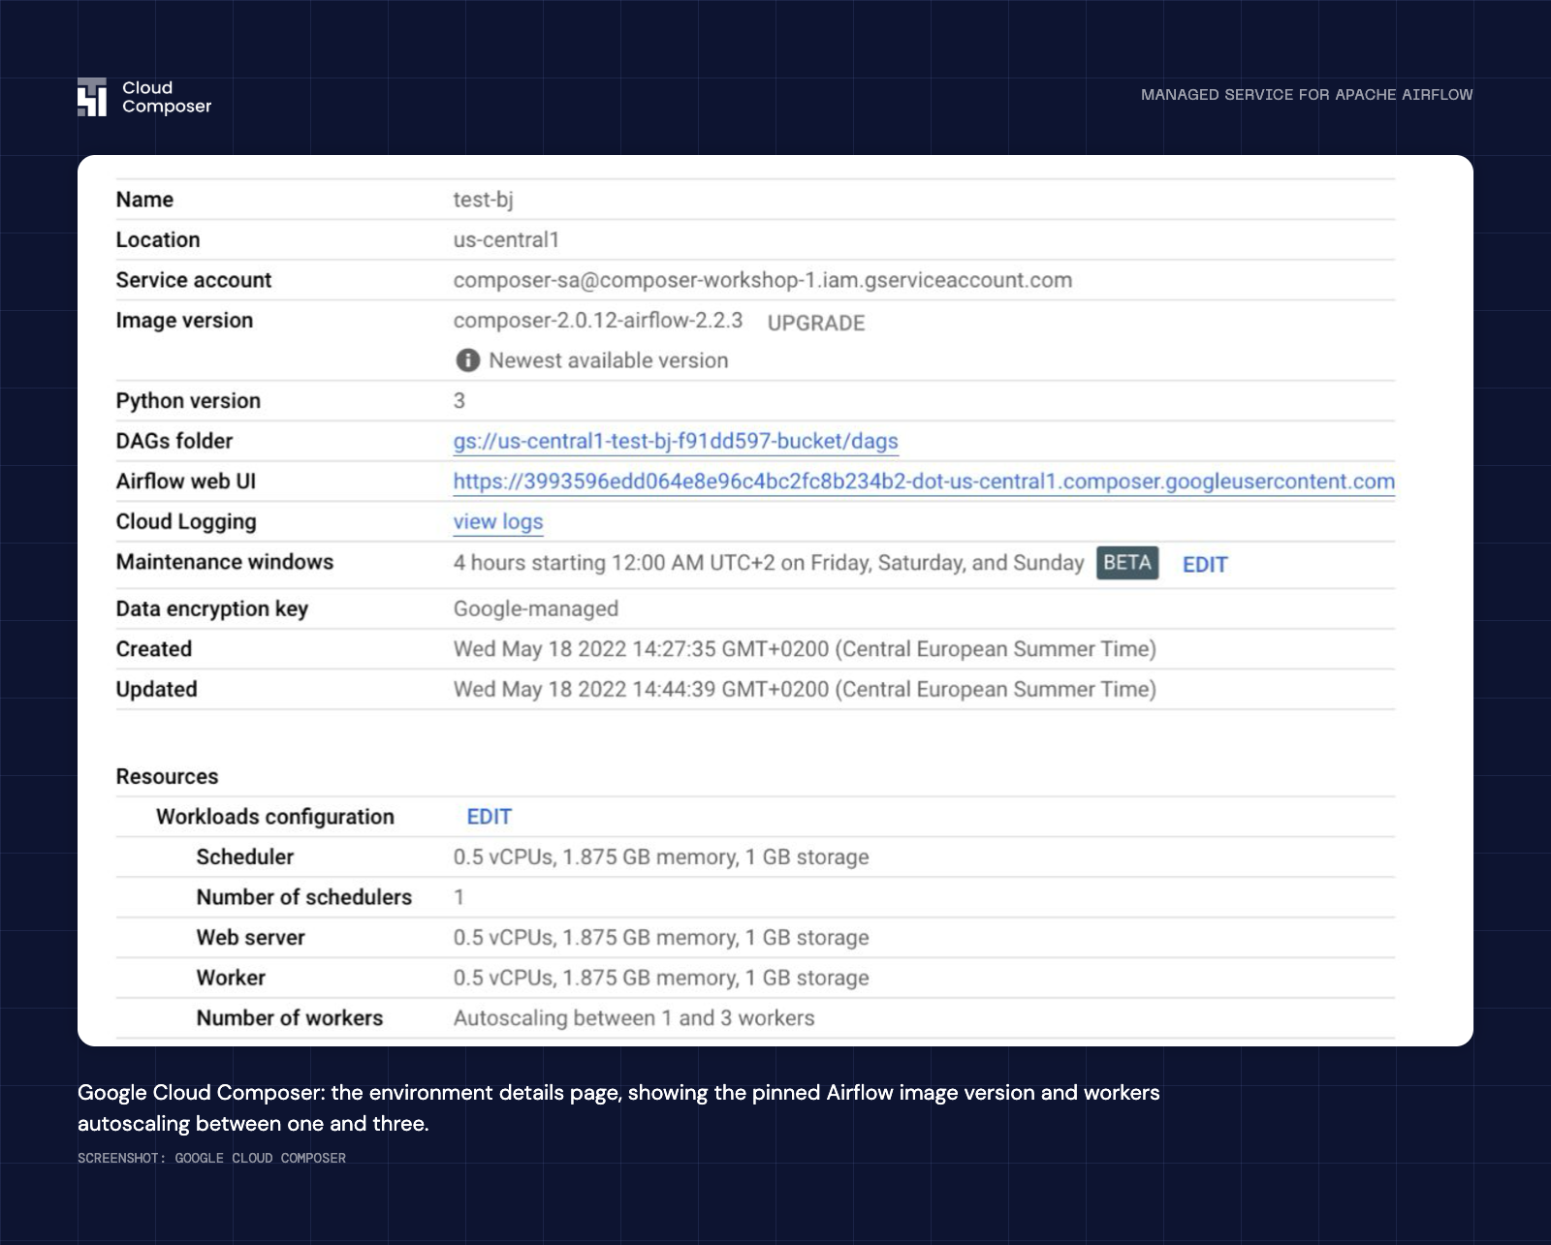Open the Airflow web UI link
The image size is (1551, 1245).
click(x=924, y=482)
